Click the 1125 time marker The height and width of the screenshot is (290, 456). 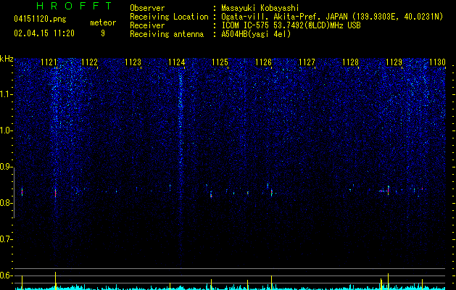[220, 62]
